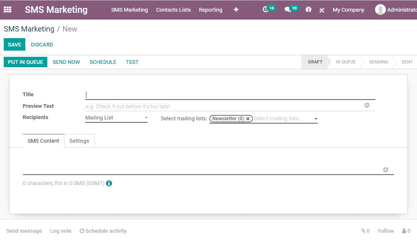Viewport: 417px width, 241px height.
Task: Open the activities clock icon
Action: [x=265, y=10]
